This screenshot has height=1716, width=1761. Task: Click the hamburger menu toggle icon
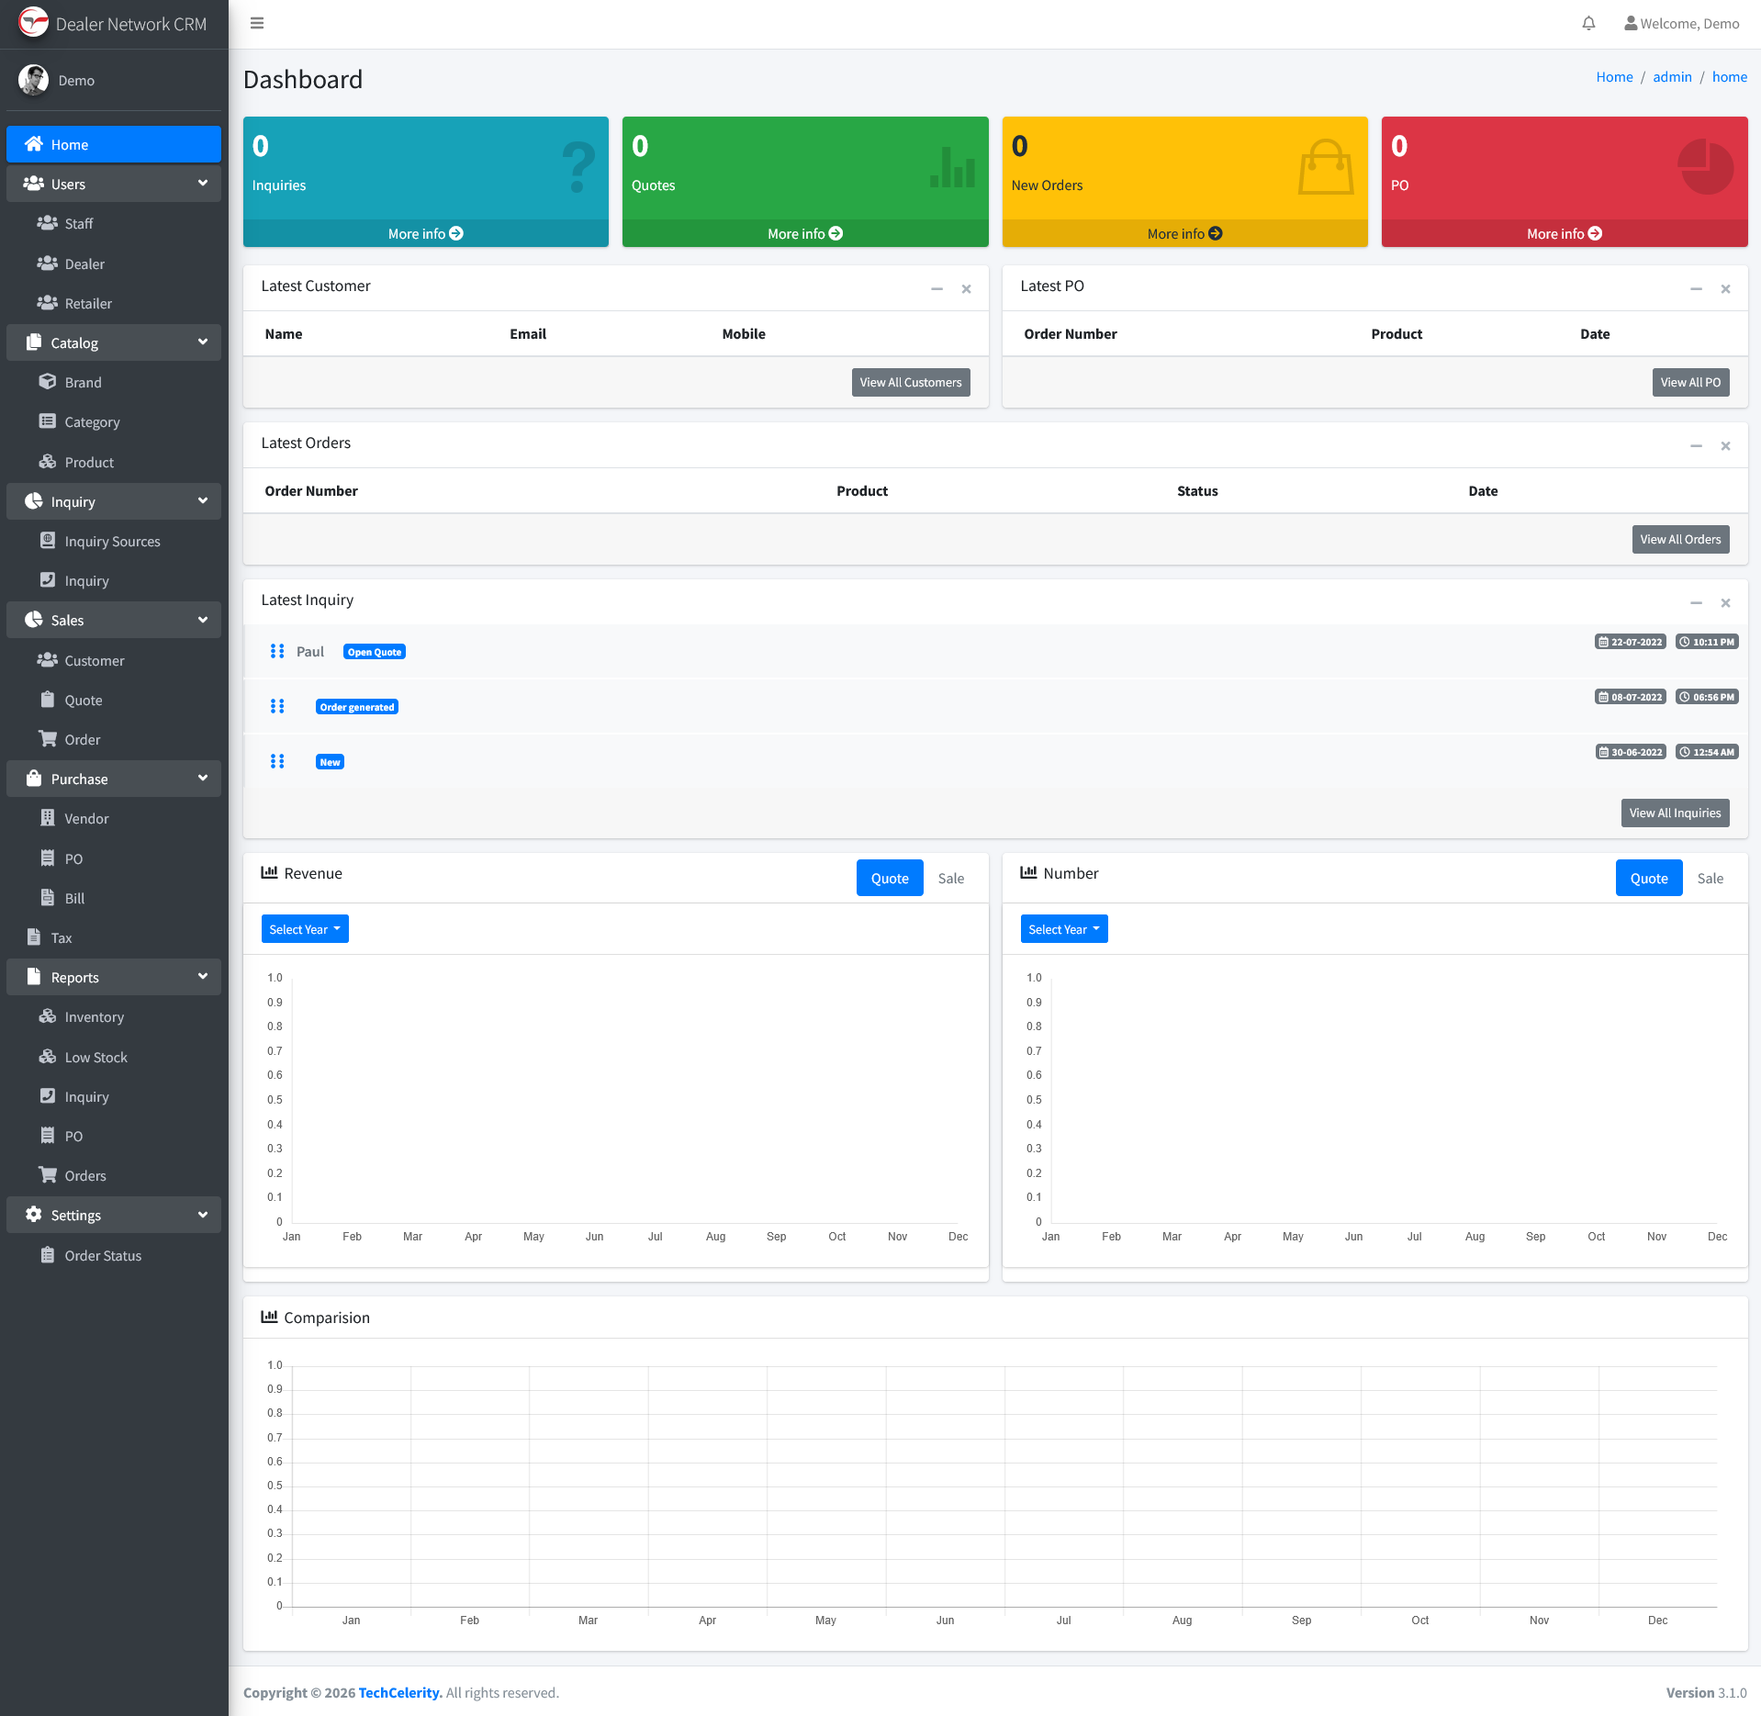tap(257, 23)
